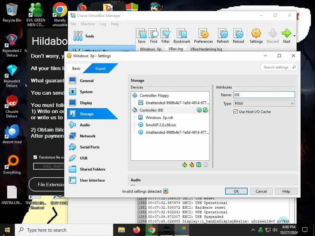Click the Cancel button in Settings dialog
Viewport: 315px width, 236px height.
pos(261,191)
